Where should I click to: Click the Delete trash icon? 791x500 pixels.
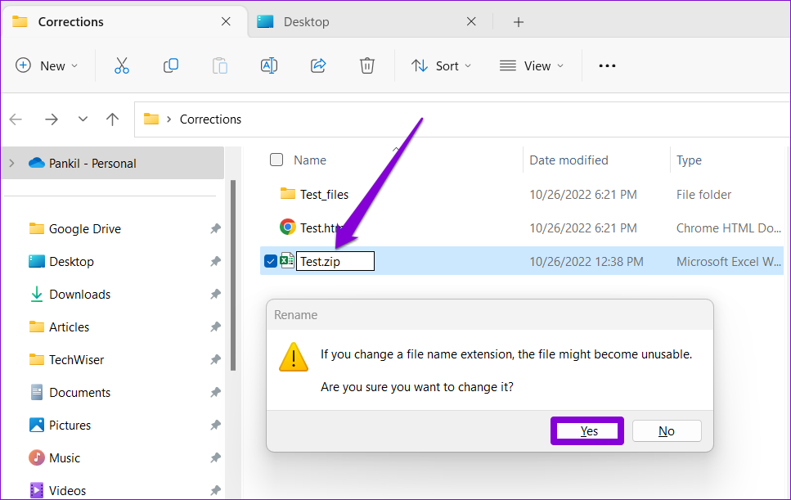(x=367, y=65)
